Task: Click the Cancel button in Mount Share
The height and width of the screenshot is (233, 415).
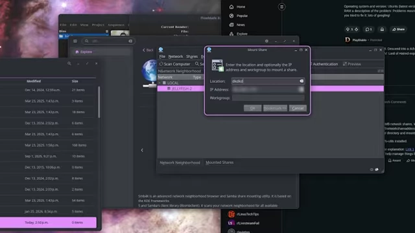Action: 298,108
